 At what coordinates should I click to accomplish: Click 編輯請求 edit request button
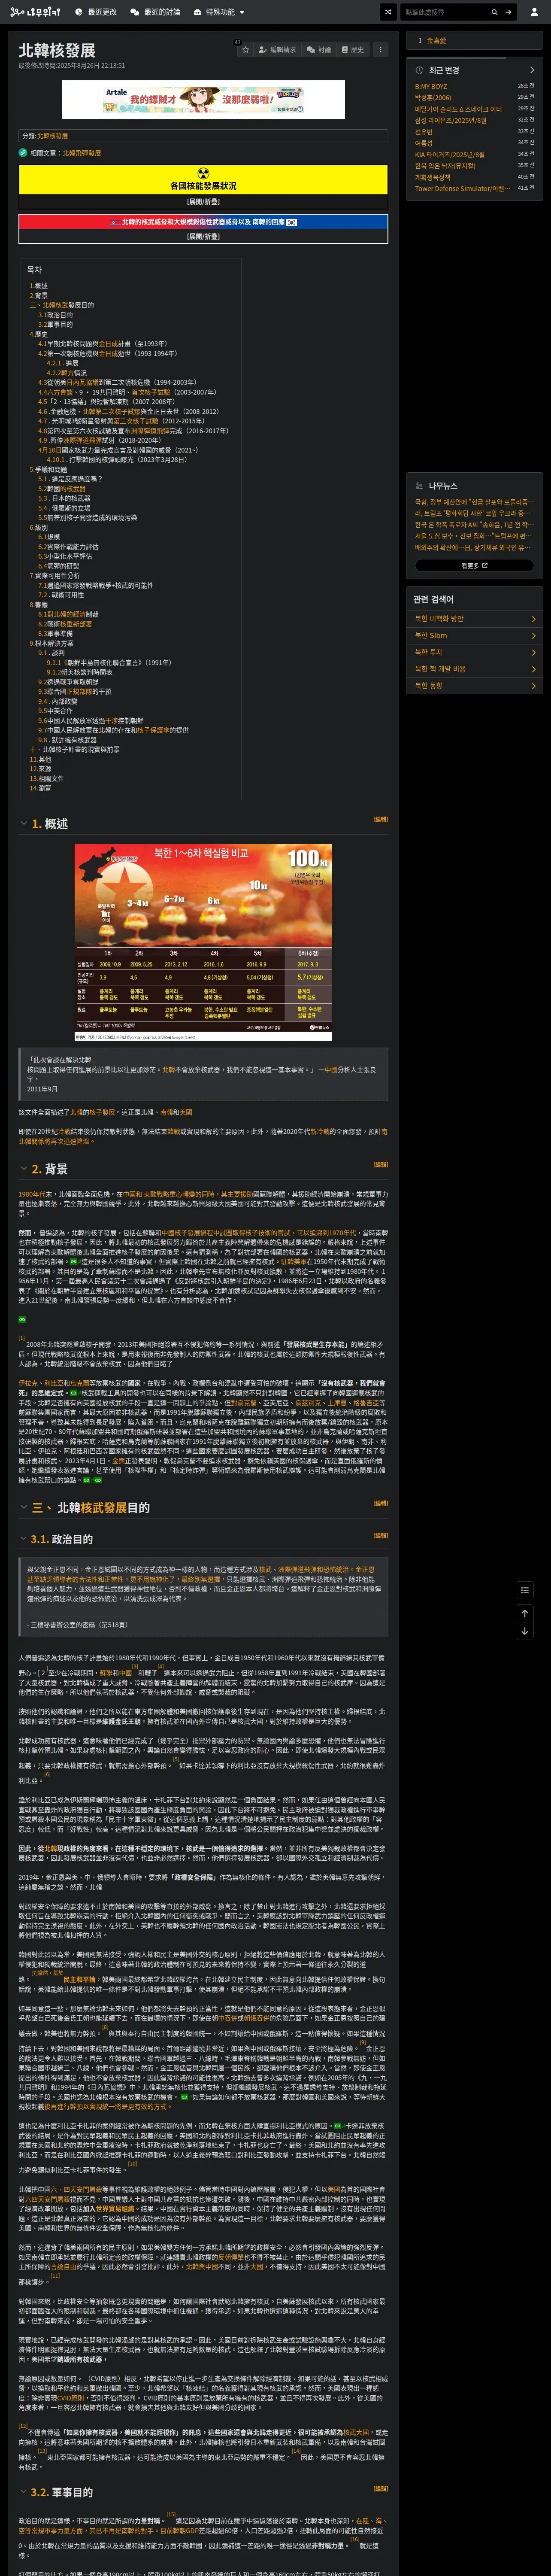(278, 49)
